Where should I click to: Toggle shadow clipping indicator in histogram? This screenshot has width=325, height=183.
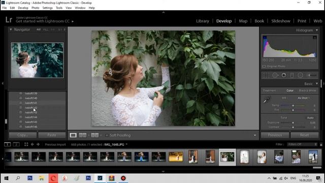pyautogui.click(x=265, y=38)
